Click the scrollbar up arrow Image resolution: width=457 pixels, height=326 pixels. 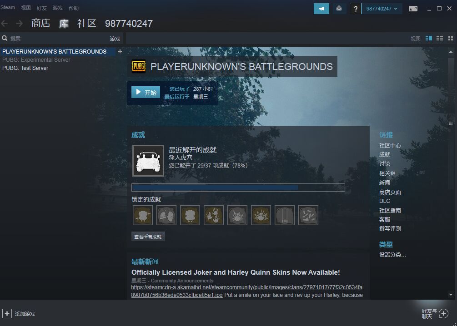(x=451, y=52)
